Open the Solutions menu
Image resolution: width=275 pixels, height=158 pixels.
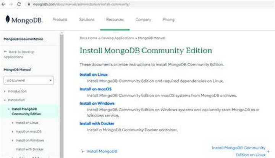point(87,19)
